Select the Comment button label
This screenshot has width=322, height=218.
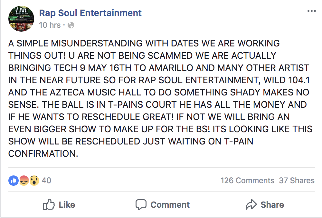tap(170, 205)
